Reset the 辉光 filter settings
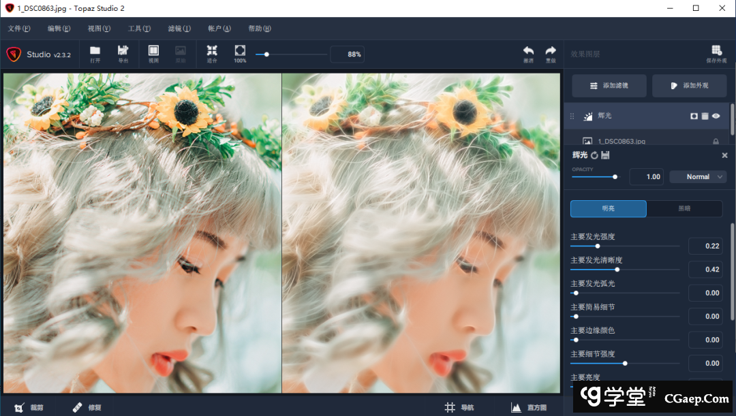Screen dimensions: 736x416 coord(594,156)
